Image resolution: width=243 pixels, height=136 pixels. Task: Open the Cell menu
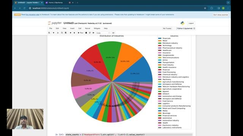(80, 28)
